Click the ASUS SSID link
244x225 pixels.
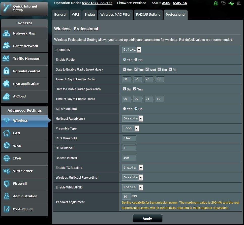(166, 3)
